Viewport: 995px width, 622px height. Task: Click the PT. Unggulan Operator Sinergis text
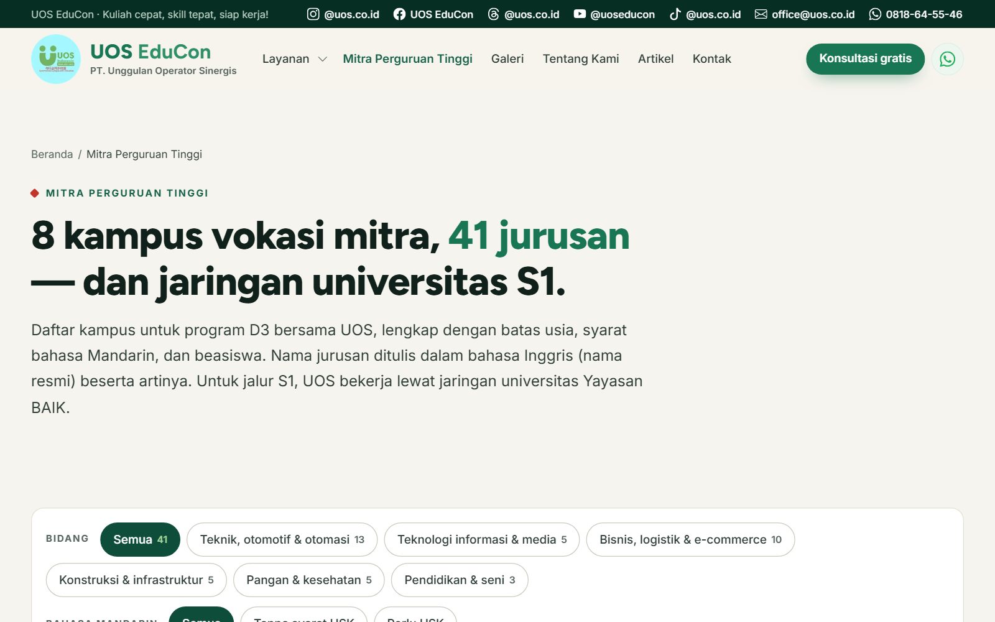[163, 71]
